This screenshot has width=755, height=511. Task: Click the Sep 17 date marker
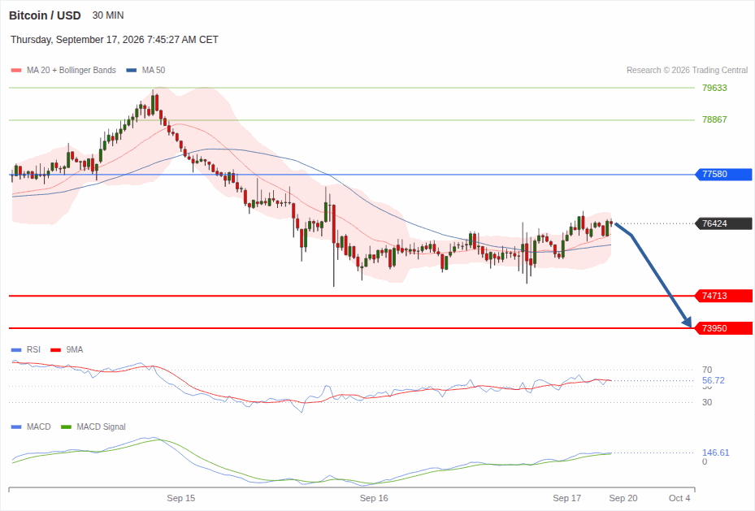[566, 498]
